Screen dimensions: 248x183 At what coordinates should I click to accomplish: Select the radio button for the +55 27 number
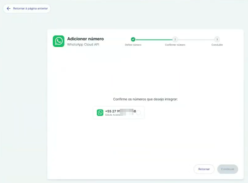138,113
